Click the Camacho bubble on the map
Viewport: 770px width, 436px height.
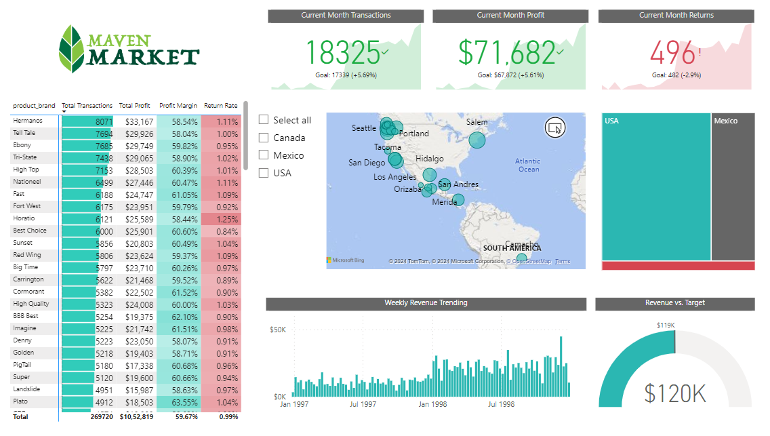[521, 259]
